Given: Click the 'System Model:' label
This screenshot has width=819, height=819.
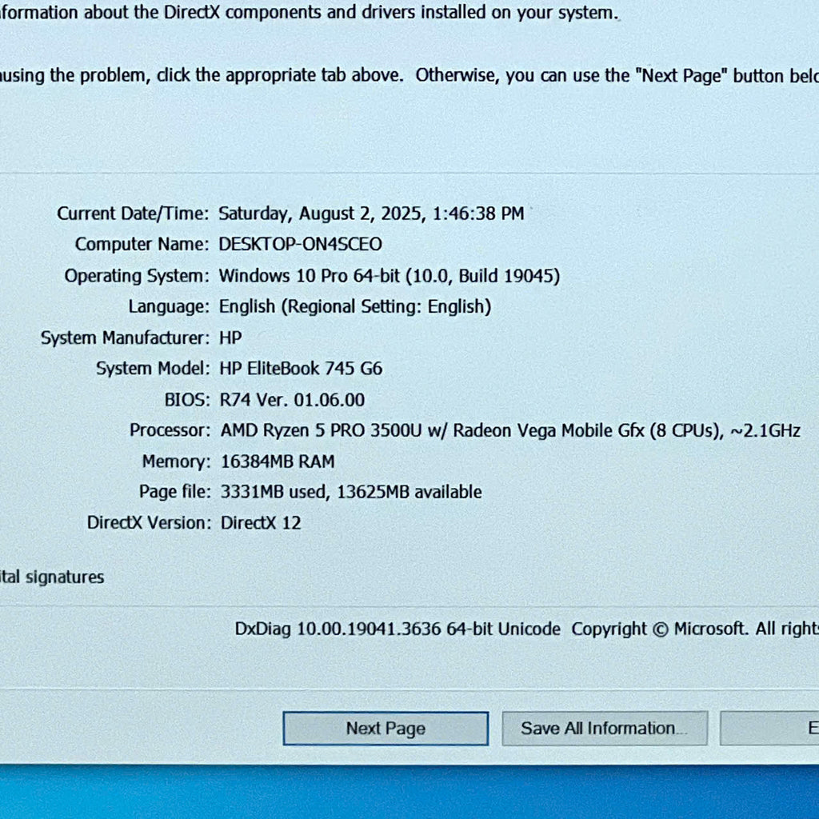Looking at the screenshot, I should pyautogui.click(x=153, y=369).
